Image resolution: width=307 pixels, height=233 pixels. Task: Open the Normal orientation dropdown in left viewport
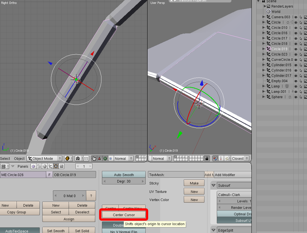pyautogui.click(x=123, y=158)
